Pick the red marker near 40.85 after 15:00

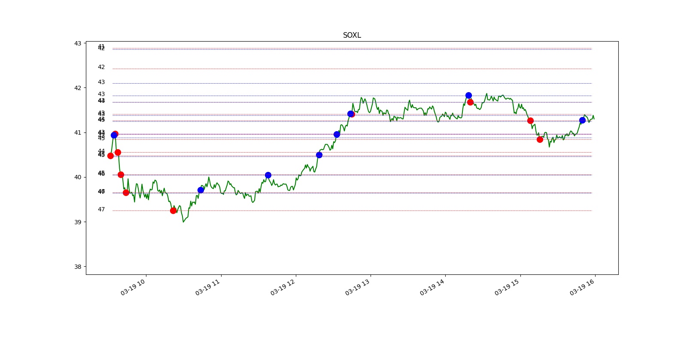click(x=540, y=139)
